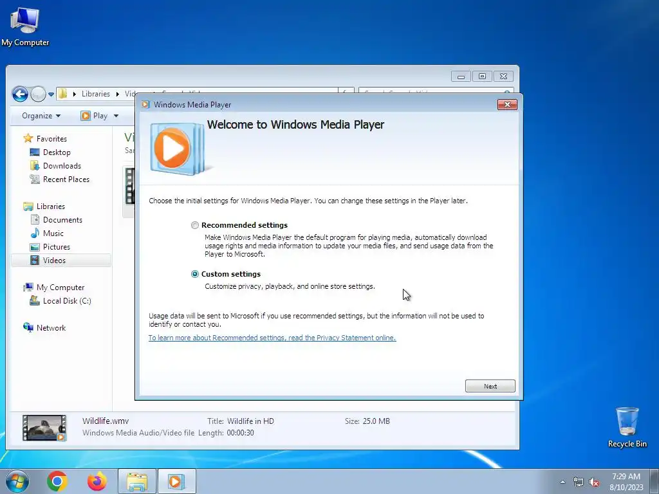This screenshot has height=494, width=659.
Task: Click the Videos filmstrip icon
Action: click(x=35, y=260)
